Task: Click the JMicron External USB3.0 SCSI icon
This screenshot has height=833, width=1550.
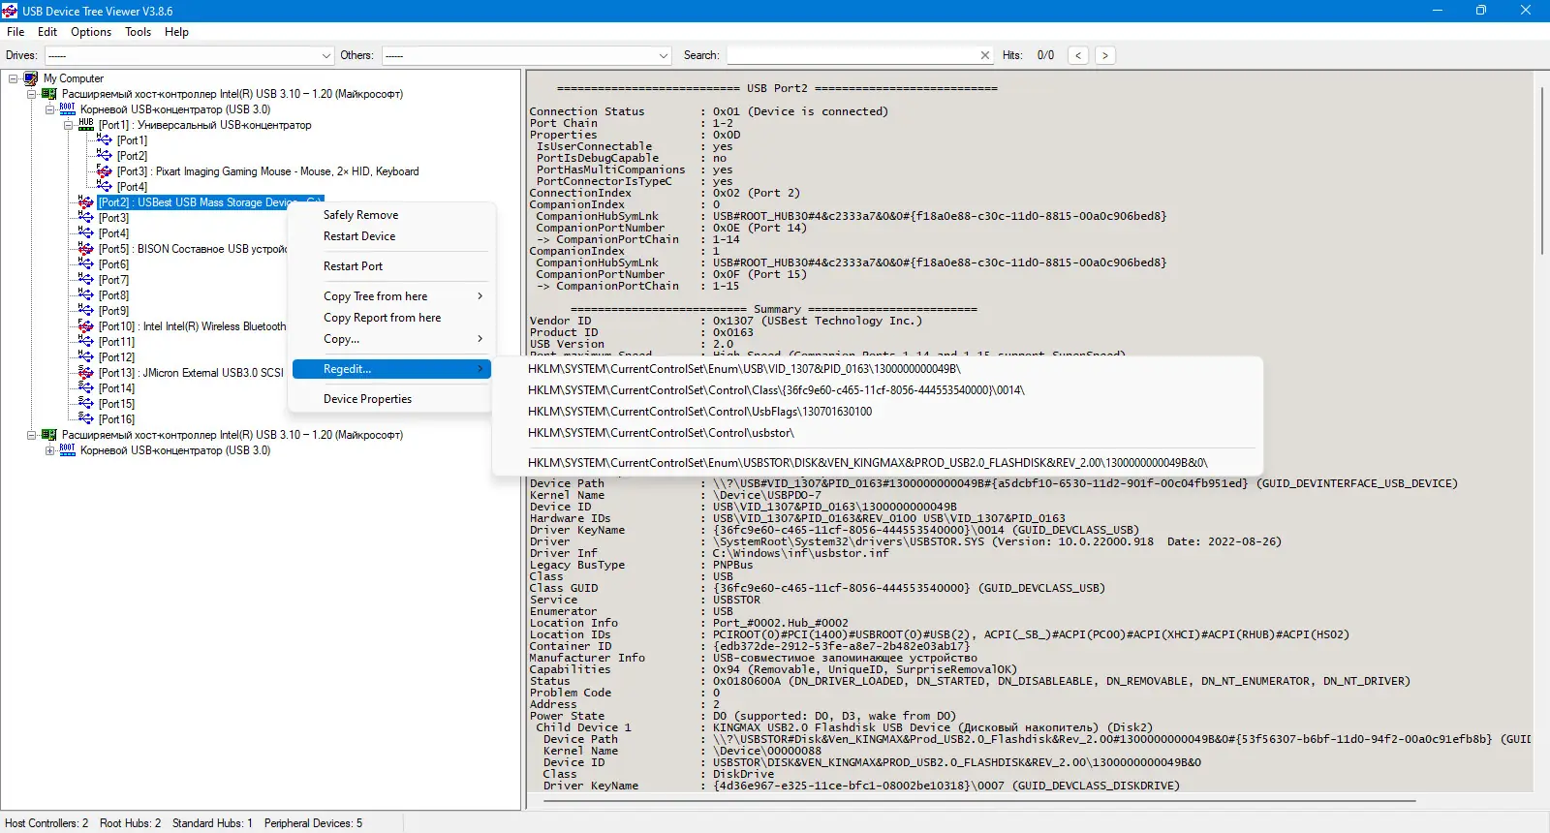Action: click(x=86, y=373)
